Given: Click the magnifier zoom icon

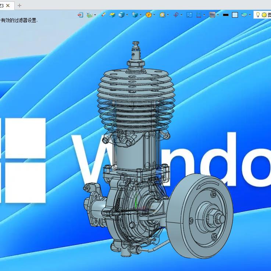Looking at the screenshot, I should [162, 15].
